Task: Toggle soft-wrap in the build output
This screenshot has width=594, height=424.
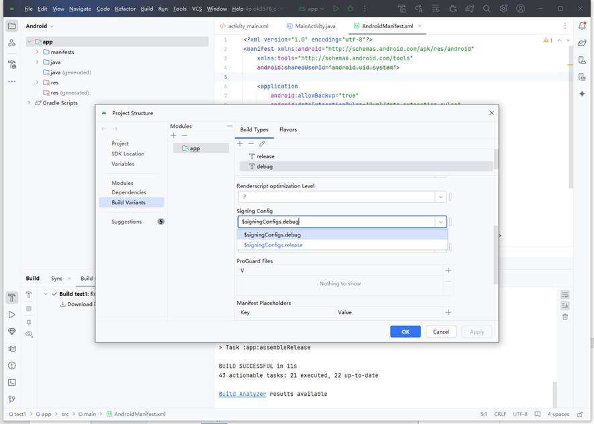Action: pyautogui.click(x=565, y=295)
